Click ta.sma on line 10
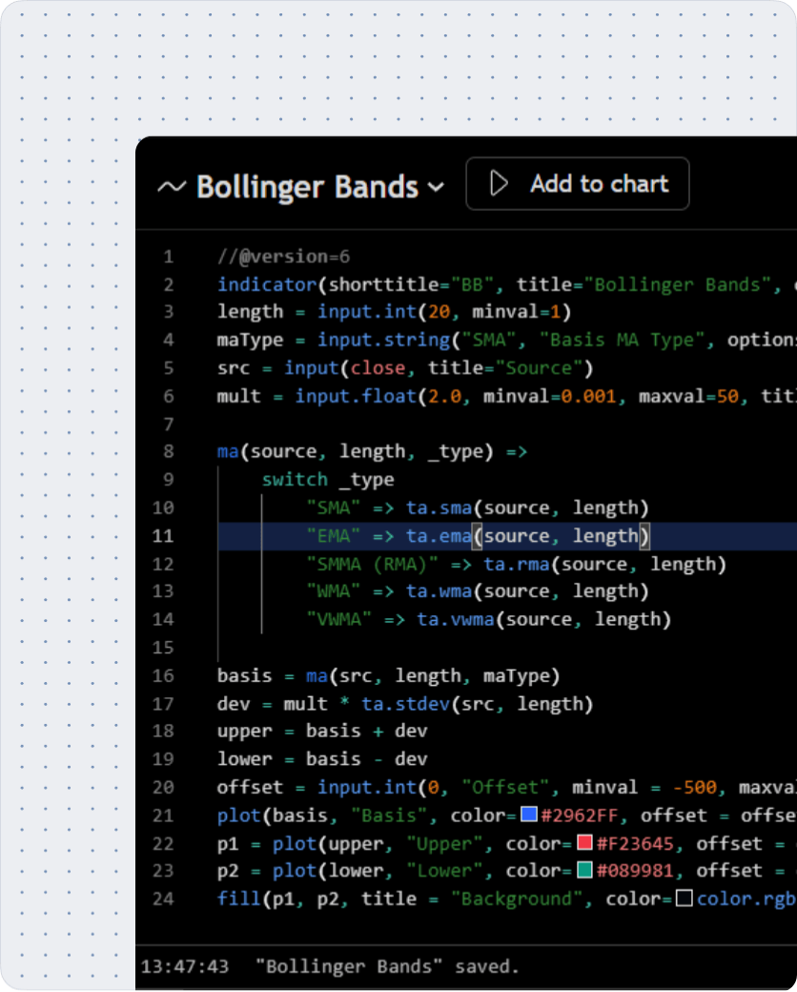The image size is (797, 992). [x=439, y=507]
